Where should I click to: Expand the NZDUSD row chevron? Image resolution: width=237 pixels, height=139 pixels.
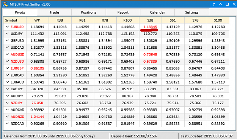click(x=7, y=62)
